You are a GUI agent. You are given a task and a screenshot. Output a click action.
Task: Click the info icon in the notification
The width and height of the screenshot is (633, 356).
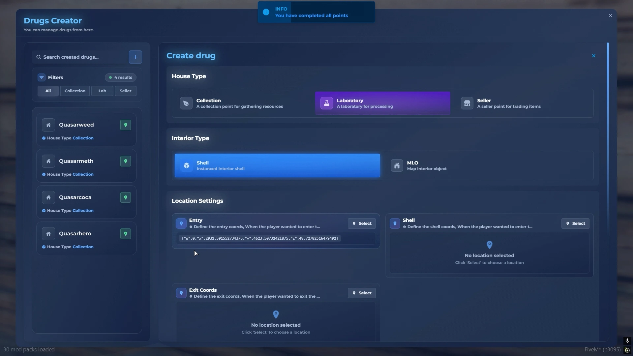pyautogui.click(x=266, y=12)
